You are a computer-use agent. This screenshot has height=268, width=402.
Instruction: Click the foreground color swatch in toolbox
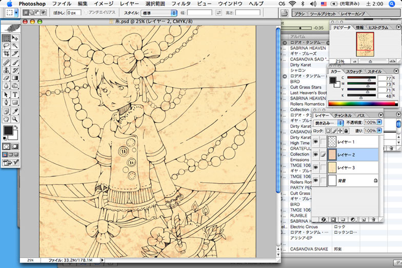pyautogui.click(x=8, y=130)
